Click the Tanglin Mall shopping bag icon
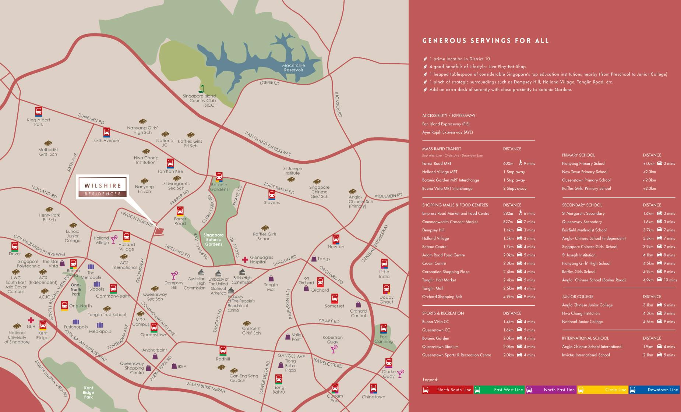 [271, 278]
